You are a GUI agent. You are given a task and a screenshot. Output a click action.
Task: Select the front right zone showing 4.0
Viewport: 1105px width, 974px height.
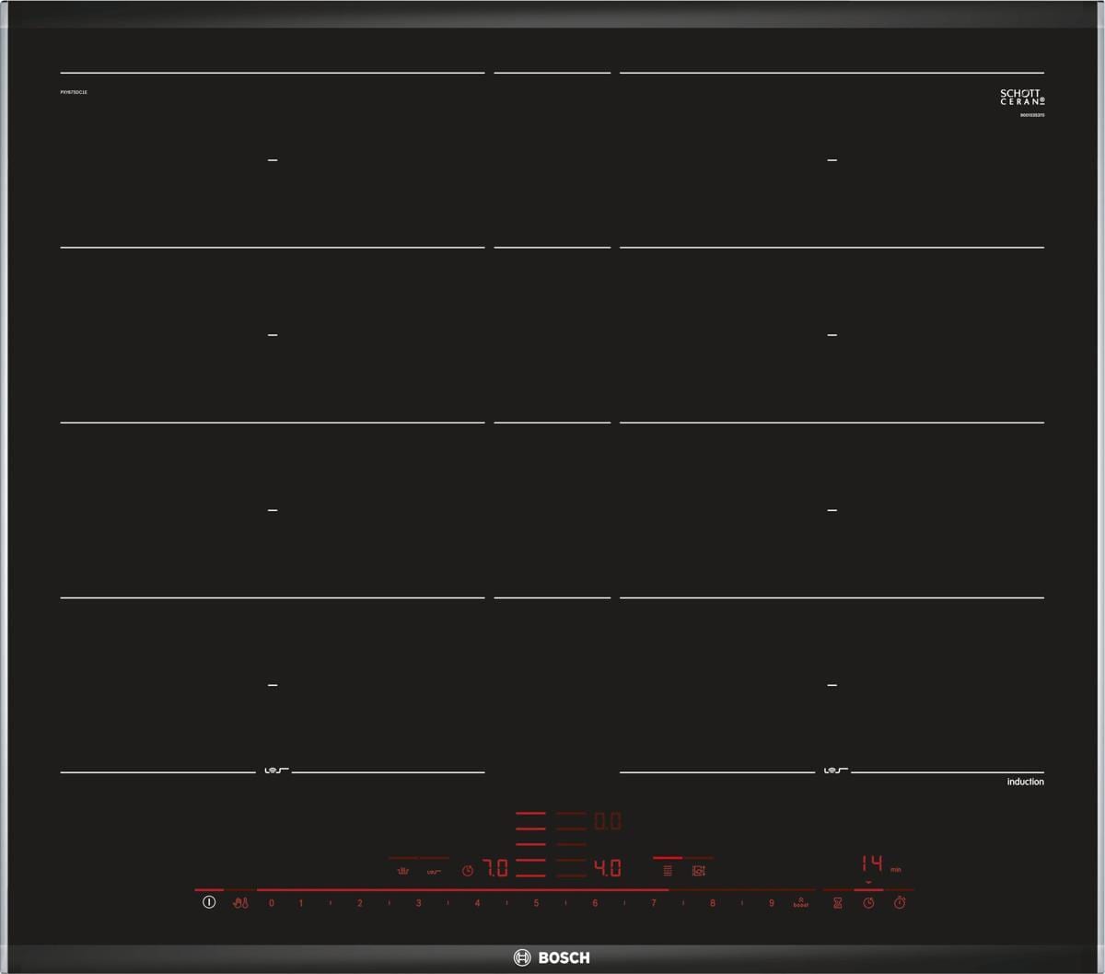point(607,868)
